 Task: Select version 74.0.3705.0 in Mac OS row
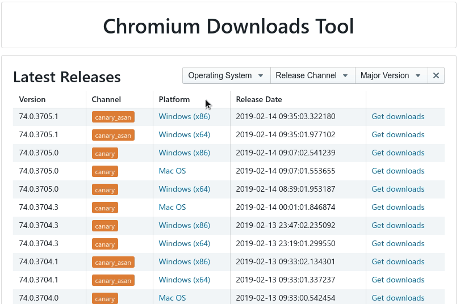click(39, 171)
